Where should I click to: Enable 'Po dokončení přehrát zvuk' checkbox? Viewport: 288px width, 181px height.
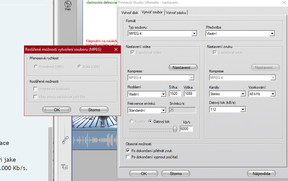pyautogui.click(x=128, y=151)
